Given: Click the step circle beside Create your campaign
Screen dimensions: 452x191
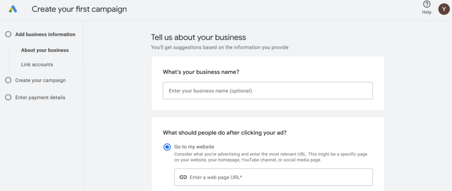Looking at the screenshot, I should tap(8, 80).
